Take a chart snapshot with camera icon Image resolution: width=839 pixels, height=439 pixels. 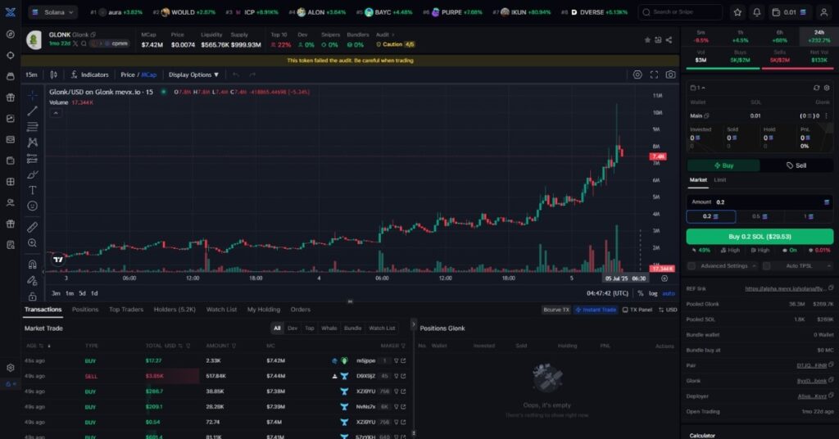[x=670, y=75]
